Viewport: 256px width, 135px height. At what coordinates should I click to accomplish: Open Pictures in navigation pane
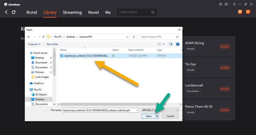[x=39, y=72]
